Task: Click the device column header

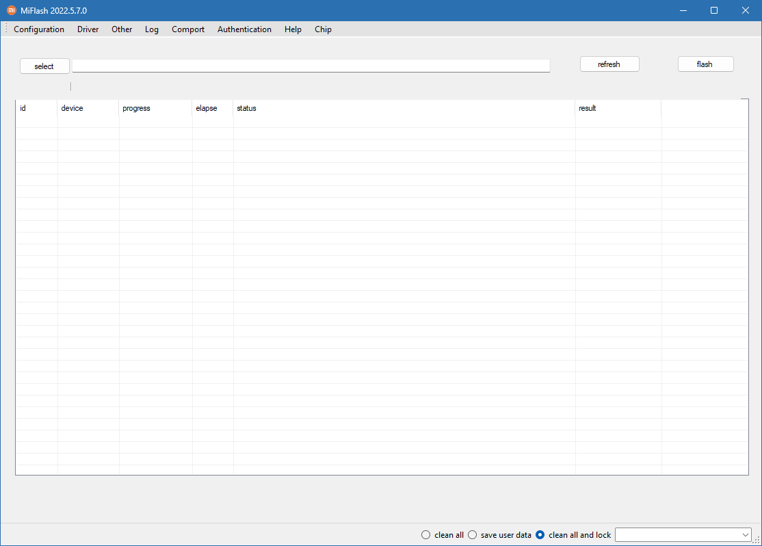Action: point(88,108)
